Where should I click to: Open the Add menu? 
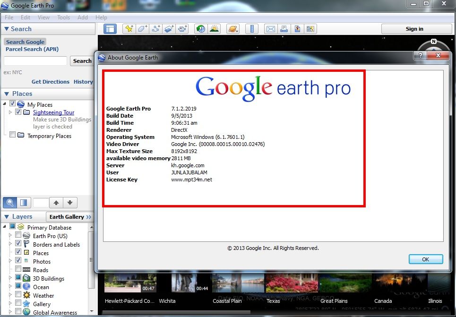click(x=83, y=17)
